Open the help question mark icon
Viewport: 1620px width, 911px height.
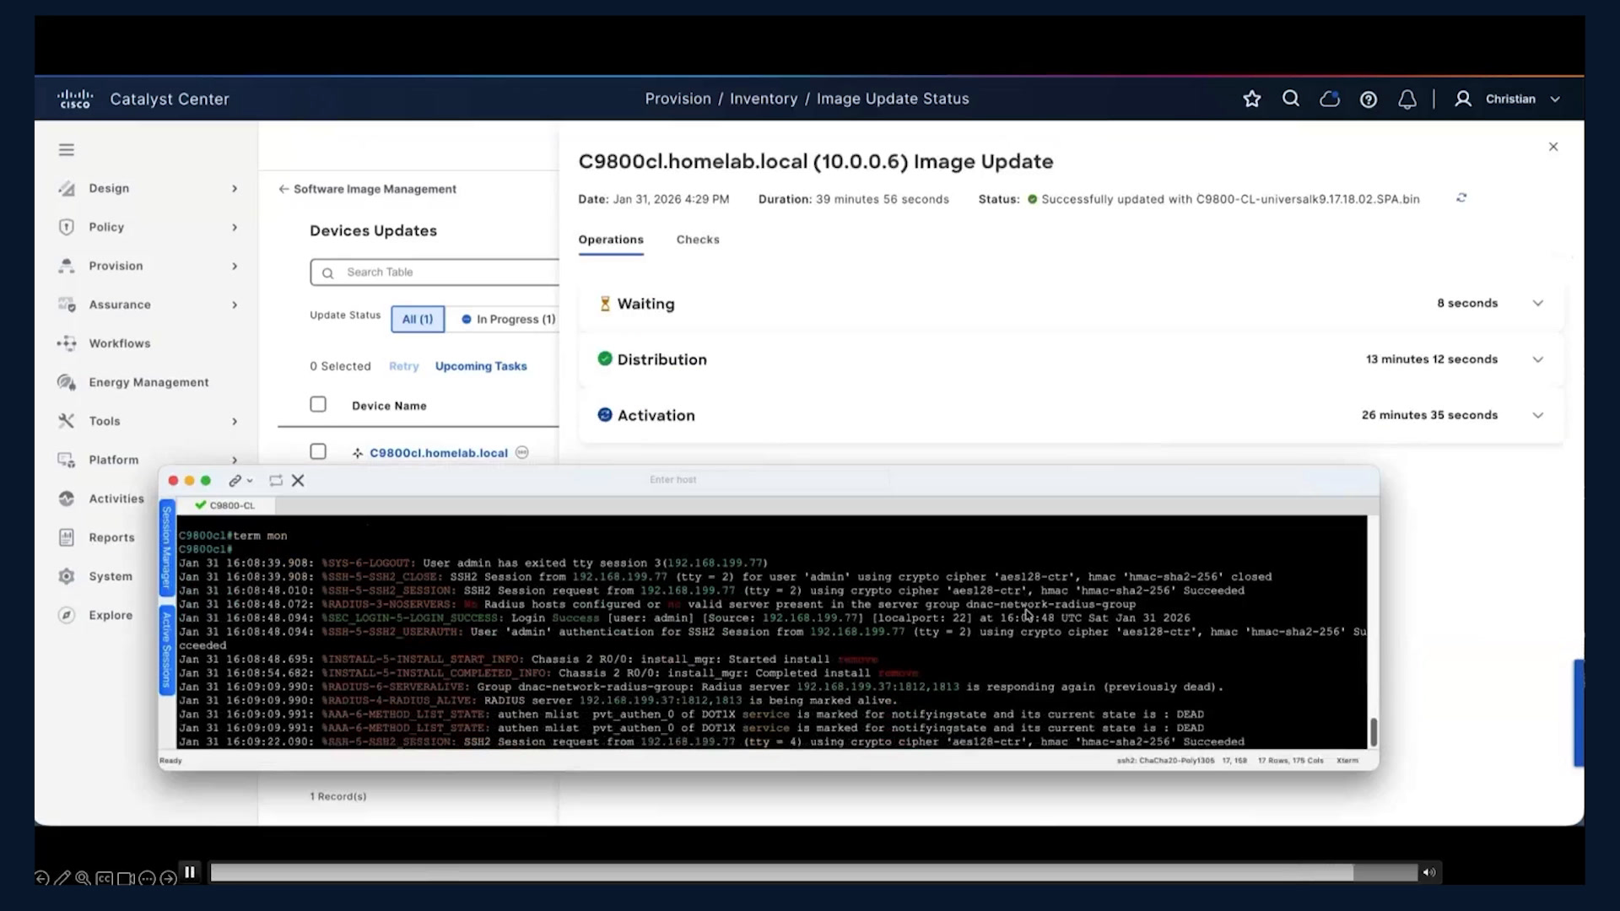1369,100
